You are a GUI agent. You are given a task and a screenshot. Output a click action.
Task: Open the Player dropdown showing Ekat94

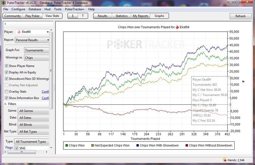32,32
